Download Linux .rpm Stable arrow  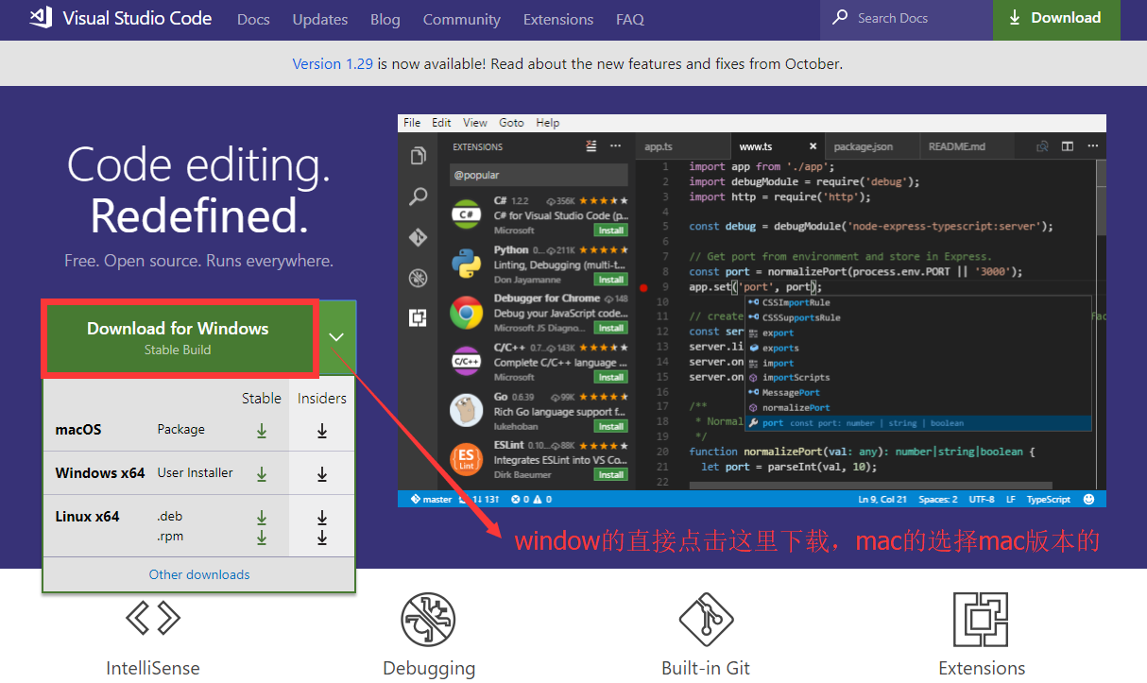pyautogui.click(x=262, y=537)
